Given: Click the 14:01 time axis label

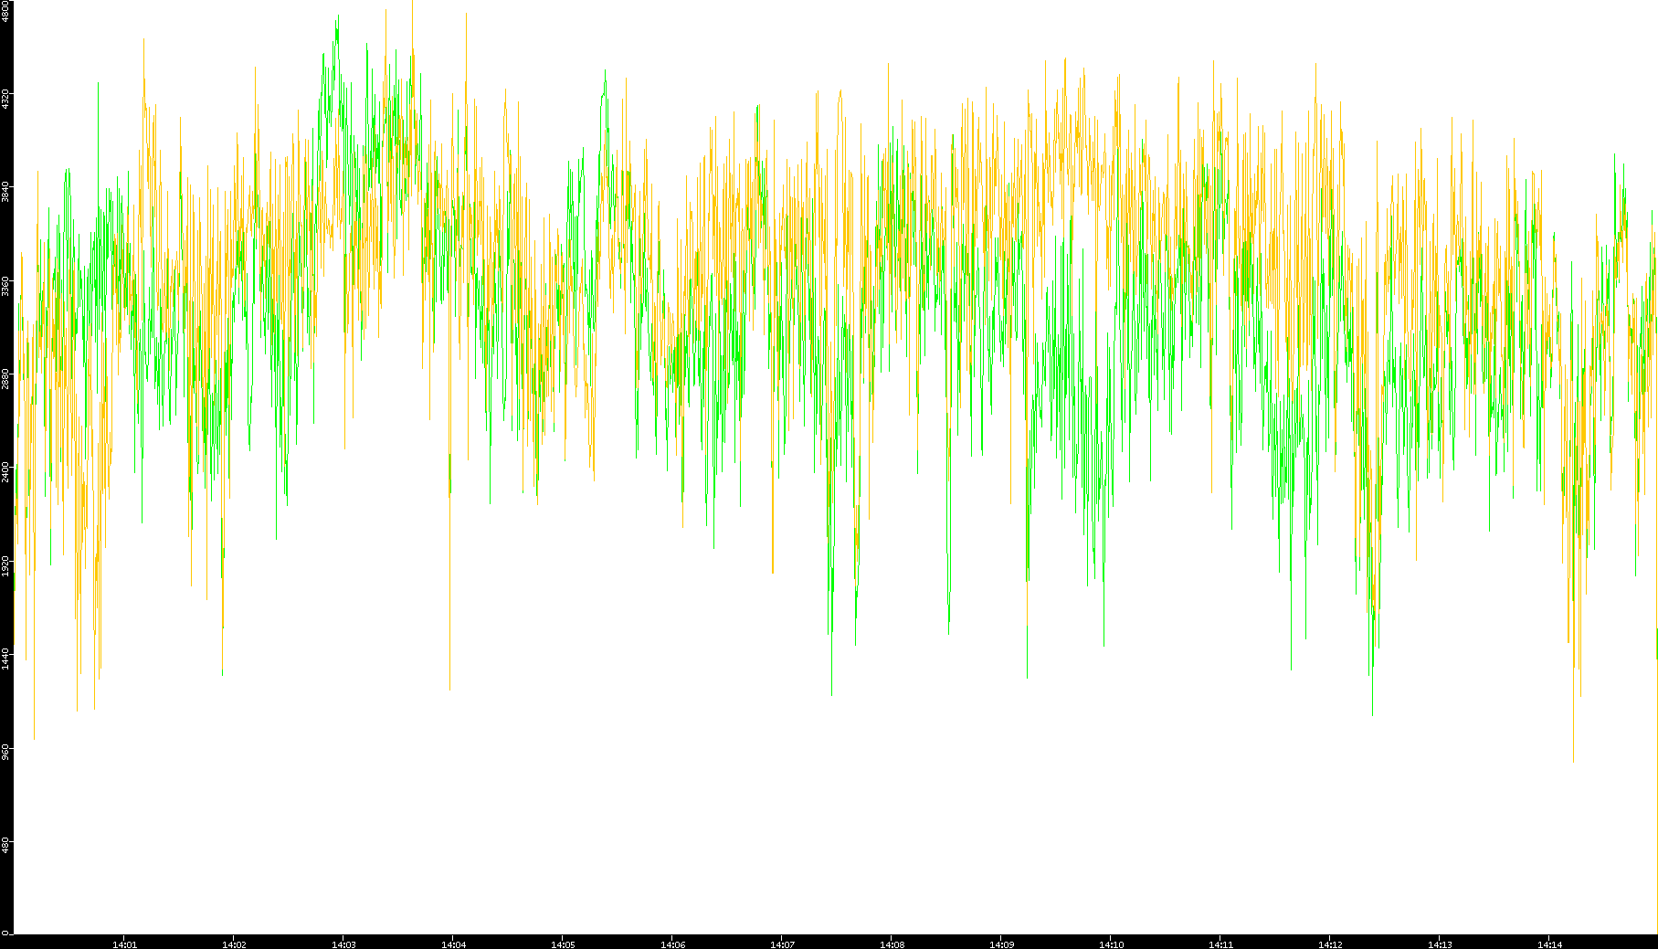Looking at the screenshot, I should point(124,944).
